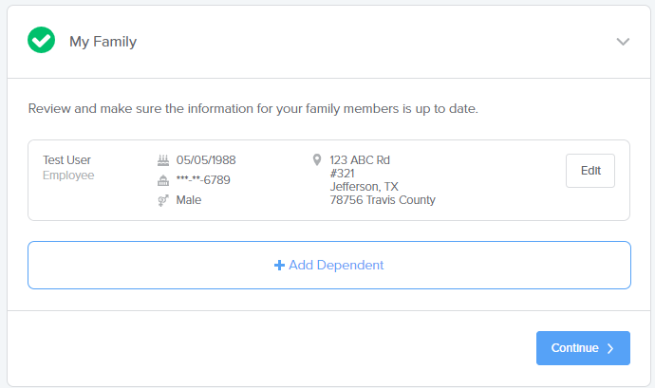Click the 78756 Travis County line
This screenshot has height=388, width=655.
[x=383, y=200]
